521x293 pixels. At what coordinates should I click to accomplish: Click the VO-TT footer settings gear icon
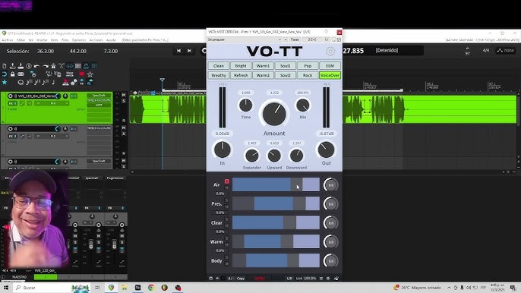click(328, 279)
